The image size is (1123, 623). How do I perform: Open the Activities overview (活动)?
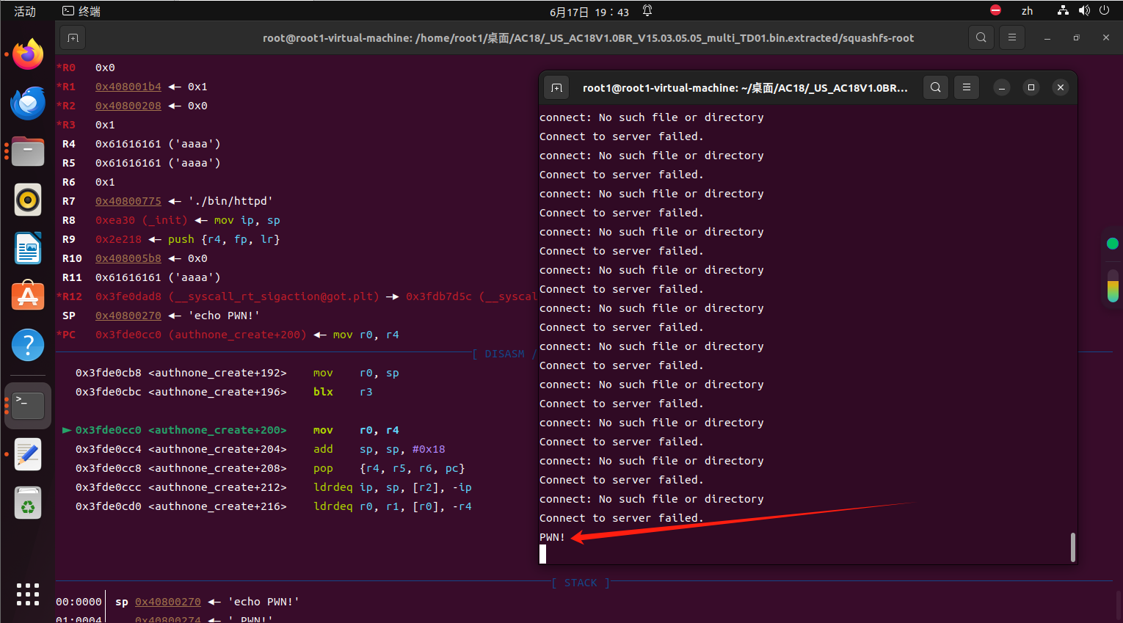(25, 11)
